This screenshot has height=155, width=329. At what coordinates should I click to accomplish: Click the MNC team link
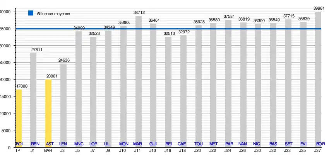[x=79, y=144]
